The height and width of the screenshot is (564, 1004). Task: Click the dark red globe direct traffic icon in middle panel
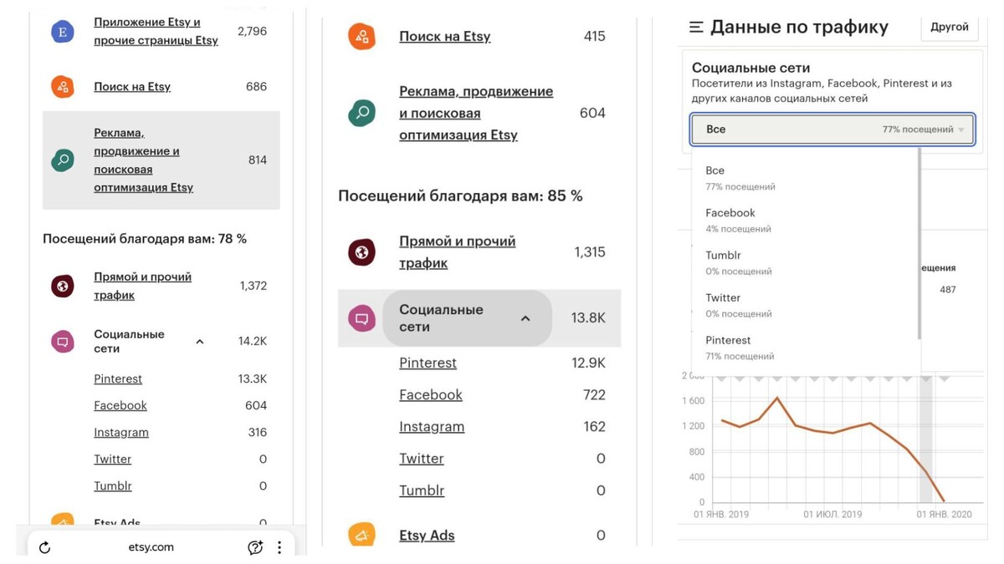tap(361, 252)
